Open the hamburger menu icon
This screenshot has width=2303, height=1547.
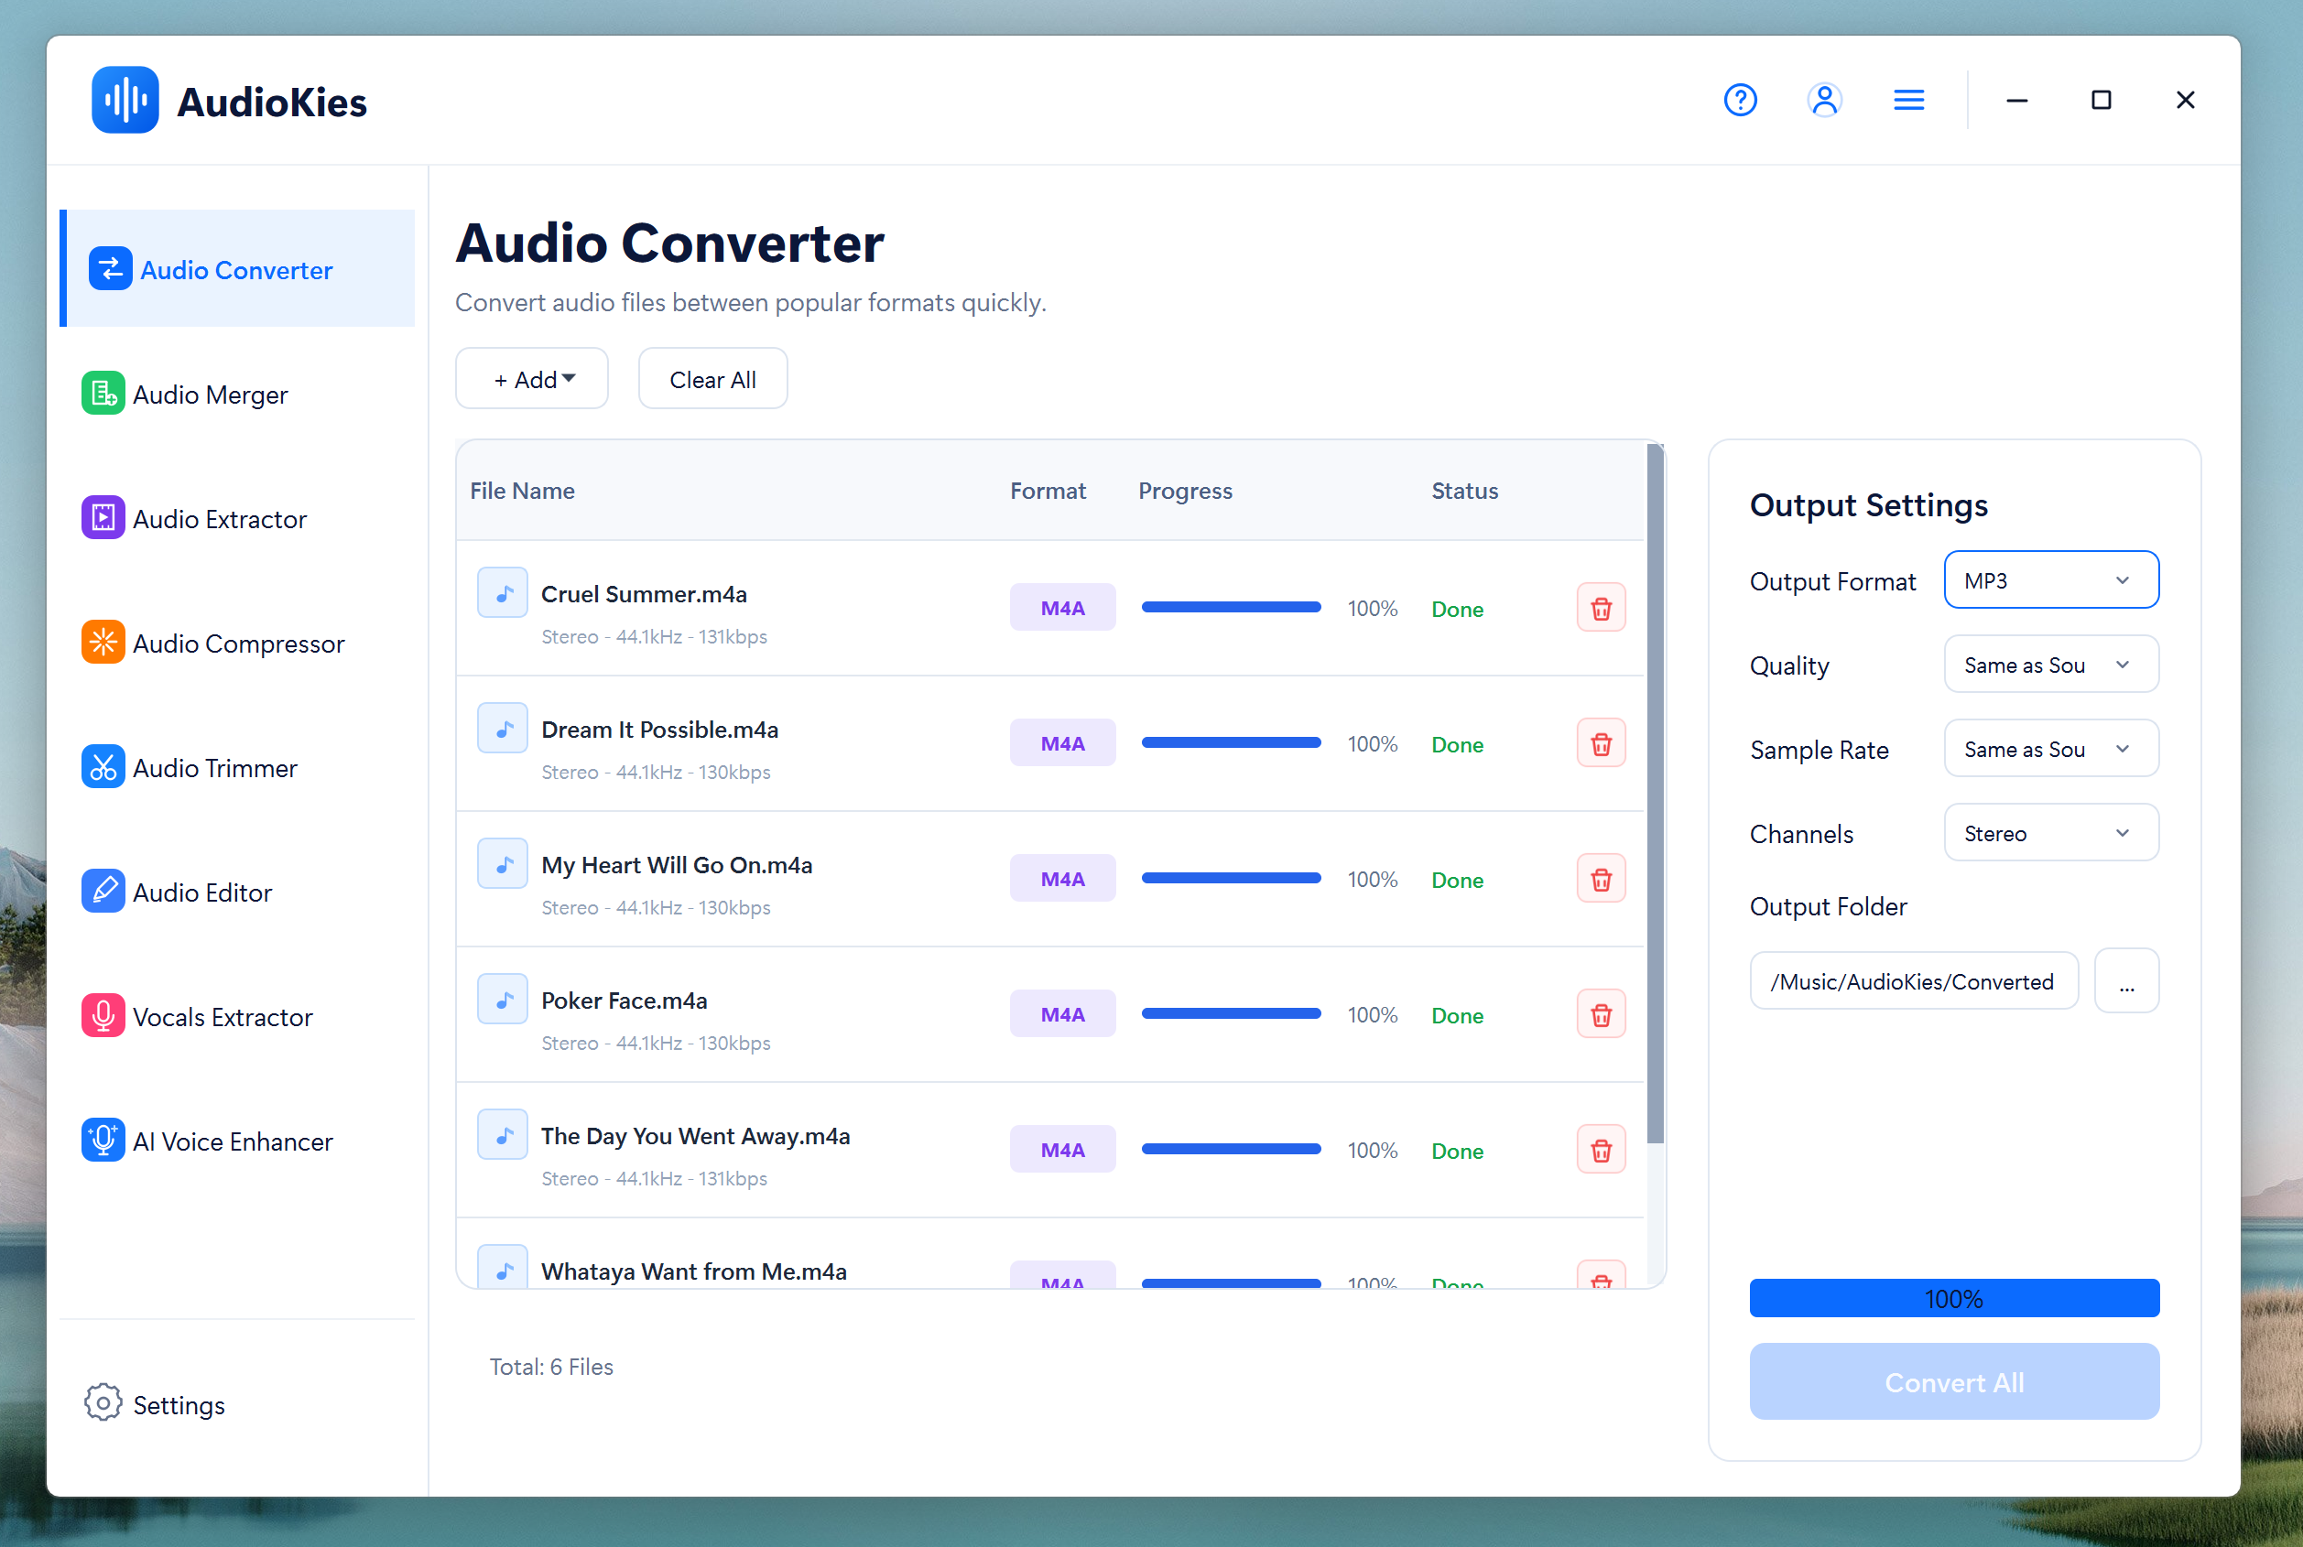(x=1908, y=100)
